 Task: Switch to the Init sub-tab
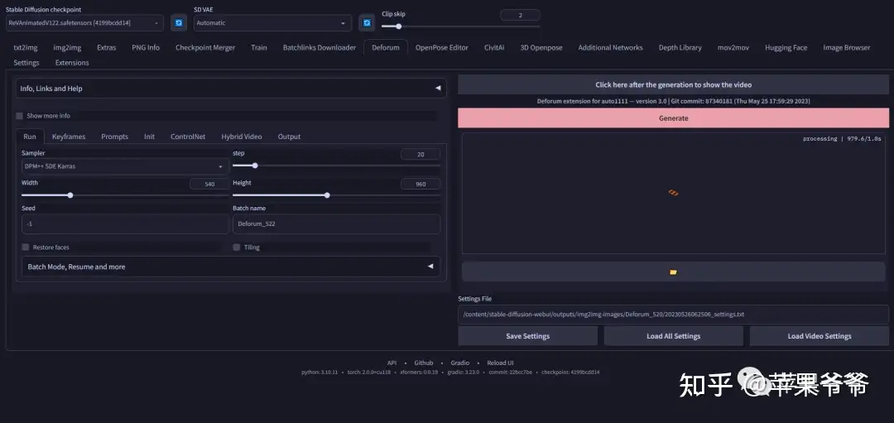(149, 137)
